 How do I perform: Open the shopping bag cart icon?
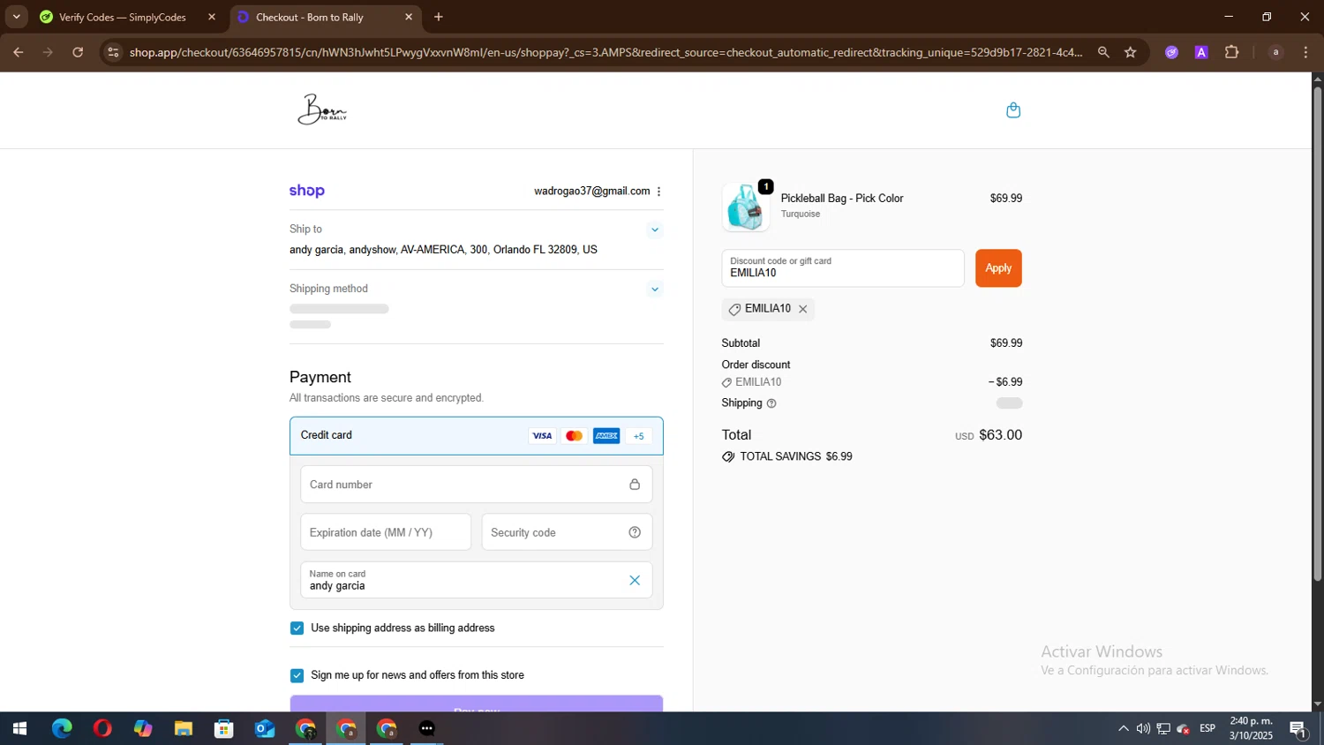(x=1013, y=110)
